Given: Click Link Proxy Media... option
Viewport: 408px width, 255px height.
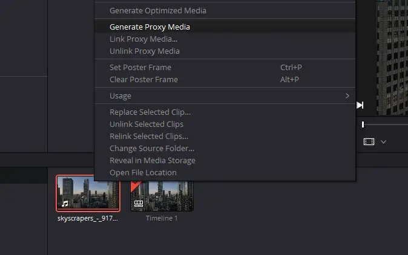Looking at the screenshot, I should tap(225, 39).
